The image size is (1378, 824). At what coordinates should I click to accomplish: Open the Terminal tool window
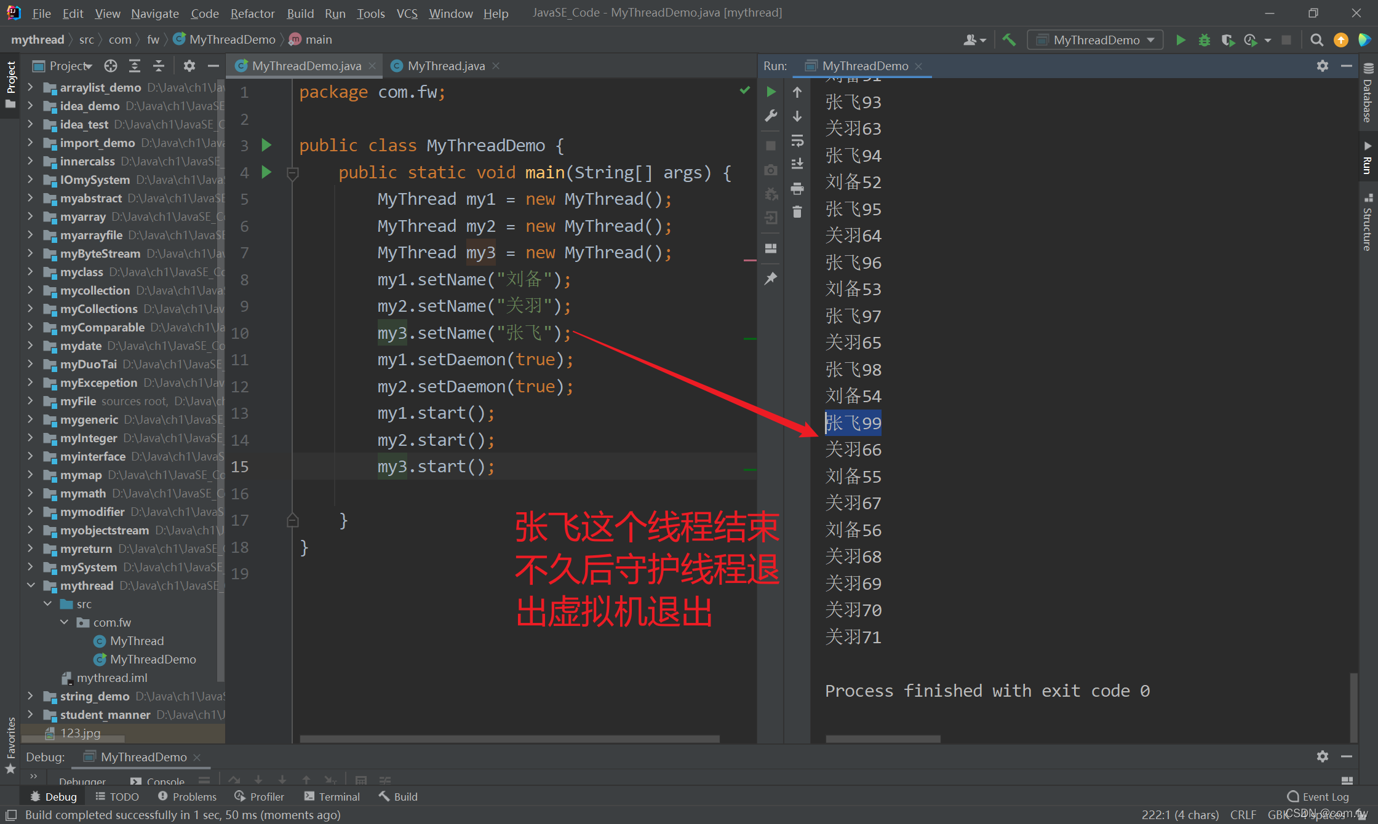(332, 796)
